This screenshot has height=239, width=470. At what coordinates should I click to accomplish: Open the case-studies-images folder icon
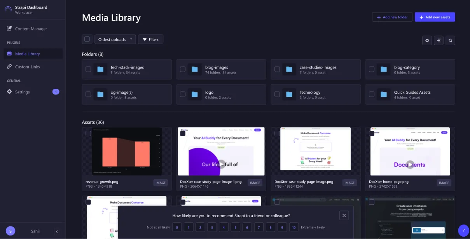[x=289, y=69]
